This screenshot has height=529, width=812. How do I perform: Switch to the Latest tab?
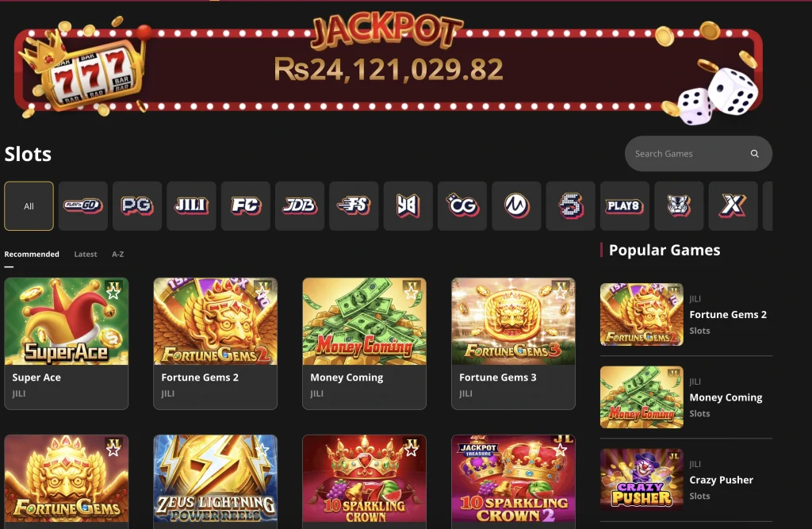(x=86, y=255)
